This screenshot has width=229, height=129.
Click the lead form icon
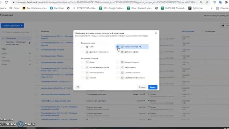coord(87,67)
